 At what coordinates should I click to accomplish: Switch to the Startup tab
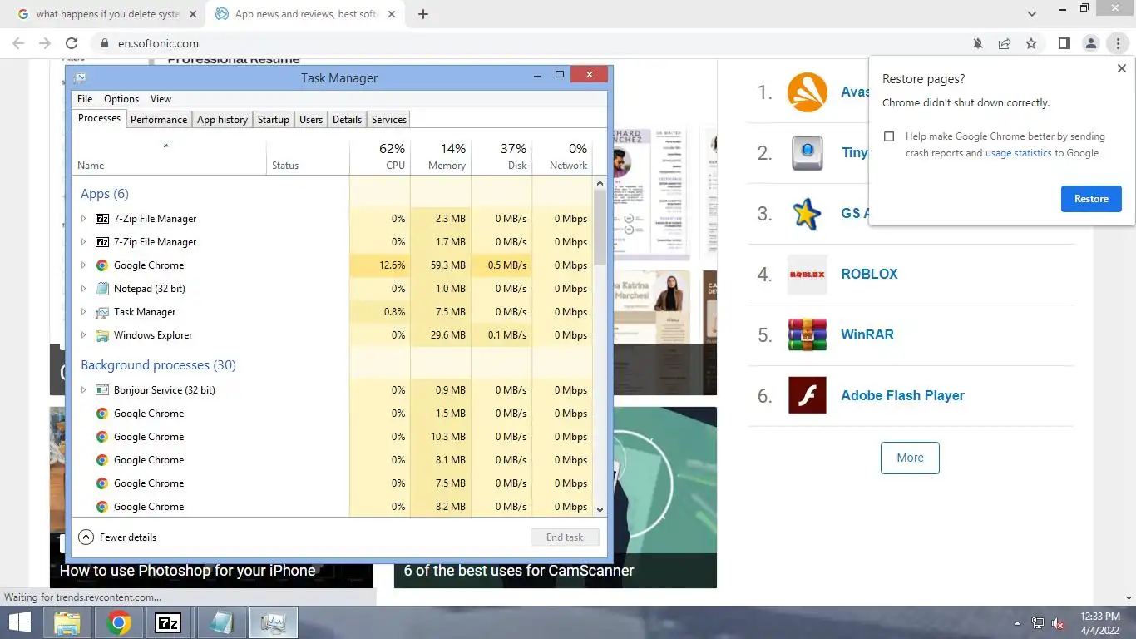pyautogui.click(x=274, y=120)
